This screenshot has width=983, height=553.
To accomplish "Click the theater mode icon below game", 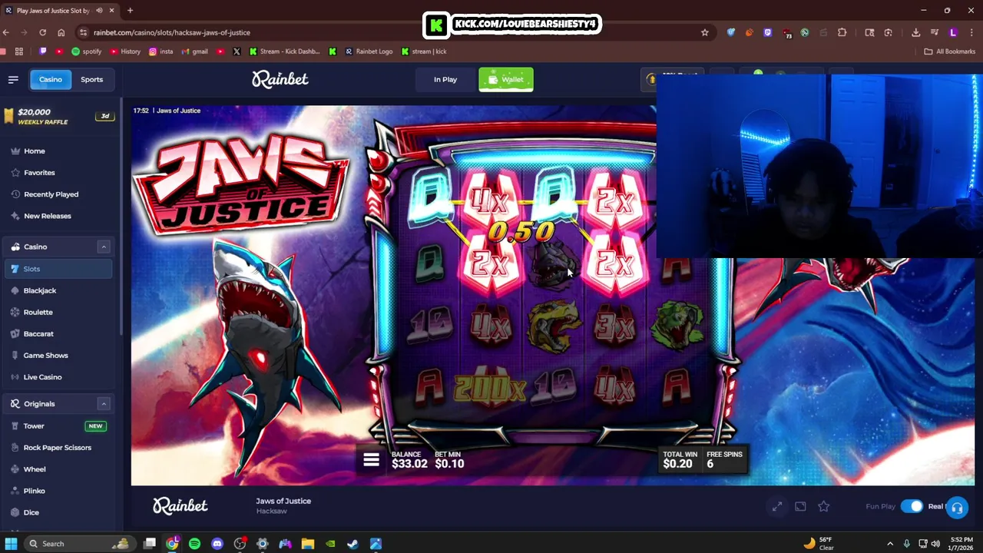I will (x=800, y=506).
